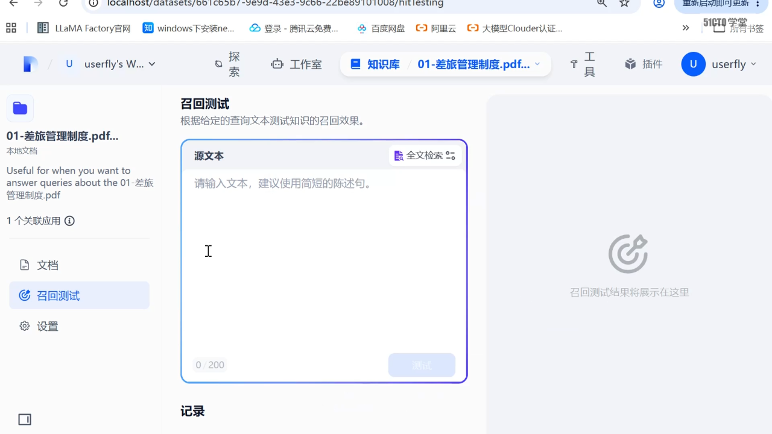Image resolution: width=772 pixels, height=434 pixels.
Task: Click the 1 个关联应用 text
Action: click(x=34, y=221)
